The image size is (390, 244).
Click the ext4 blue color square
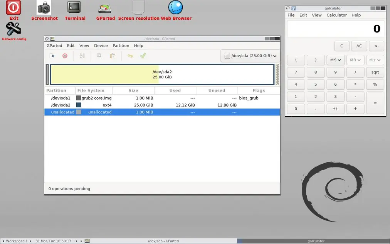coord(79,105)
